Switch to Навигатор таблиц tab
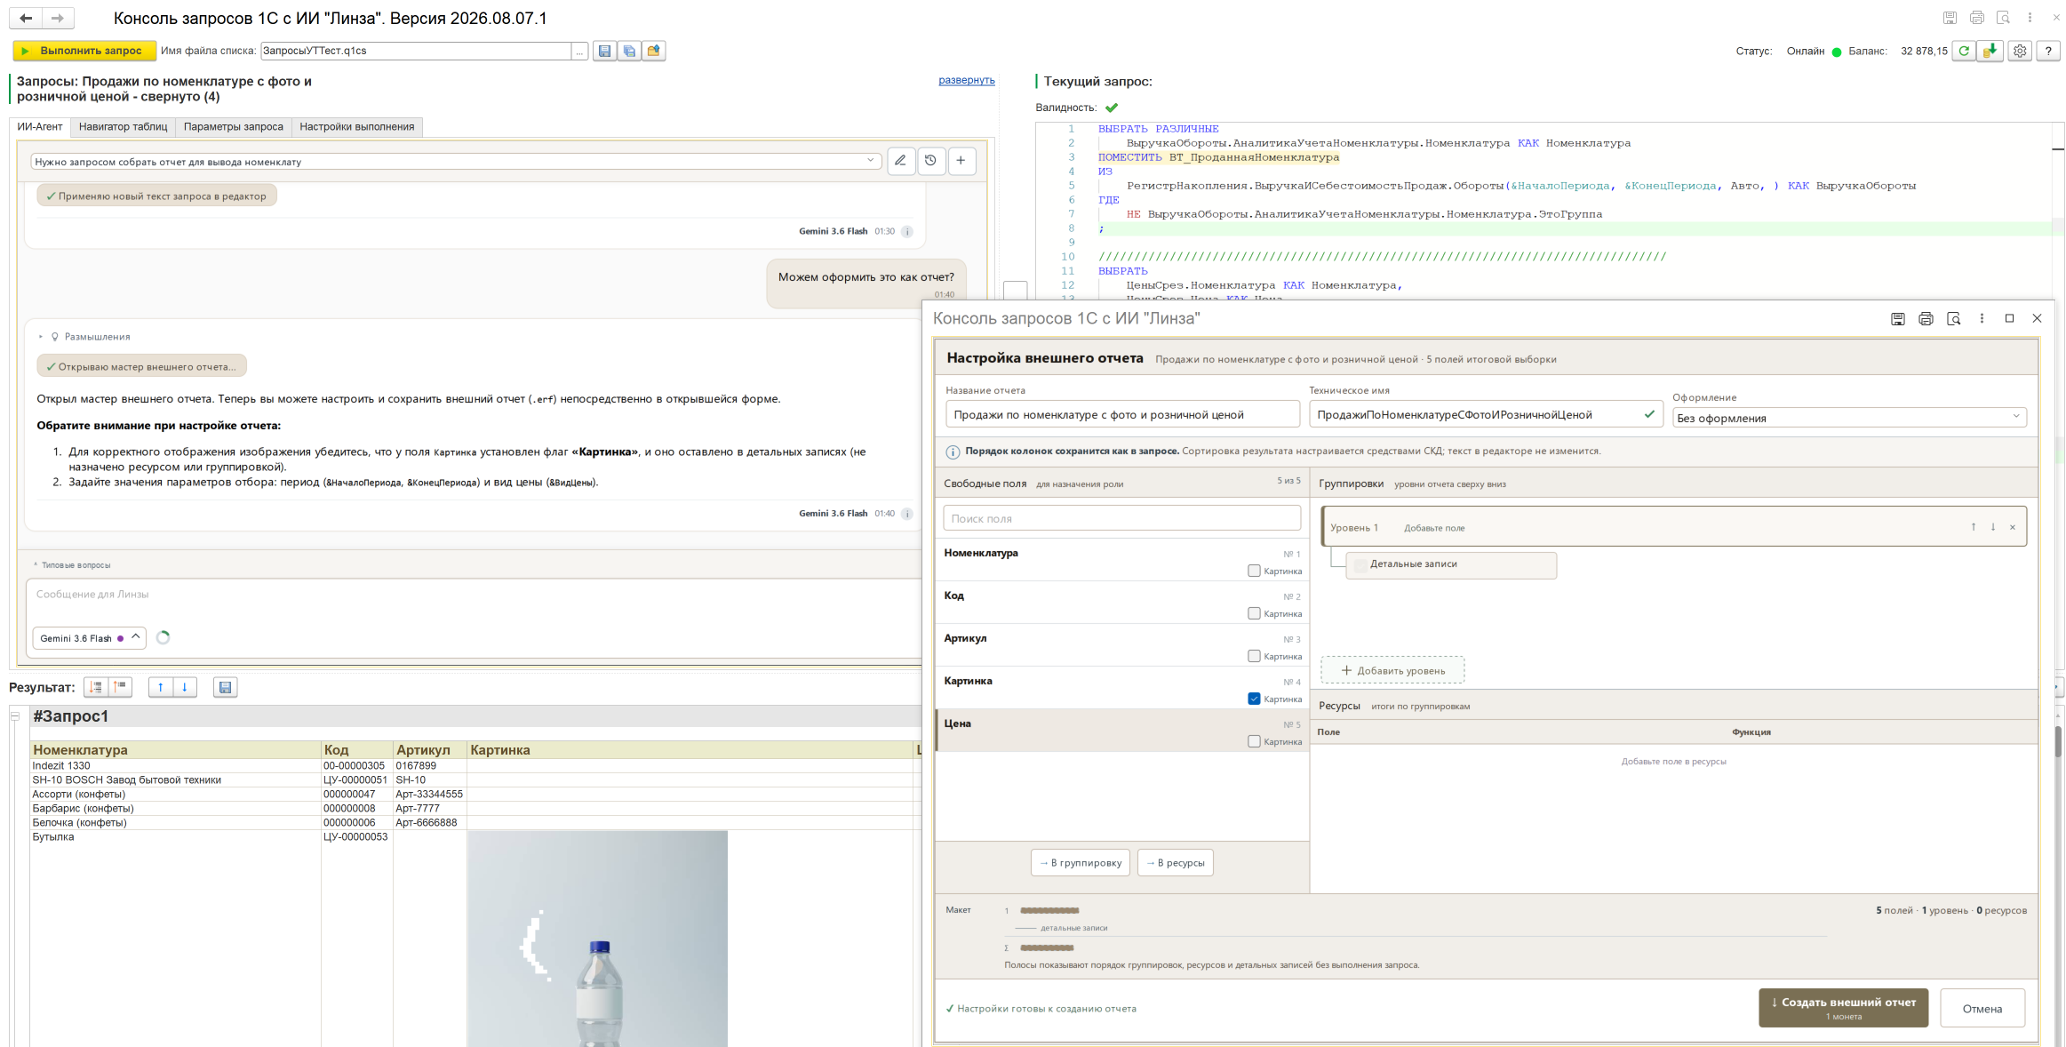The image size is (2066, 1047). [x=123, y=126]
